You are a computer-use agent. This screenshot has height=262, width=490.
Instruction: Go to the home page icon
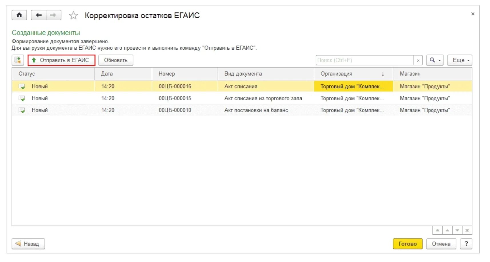click(x=19, y=15)
